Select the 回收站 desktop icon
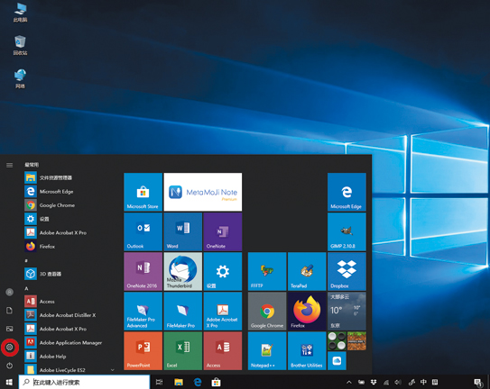 click(x=20, y=46)
